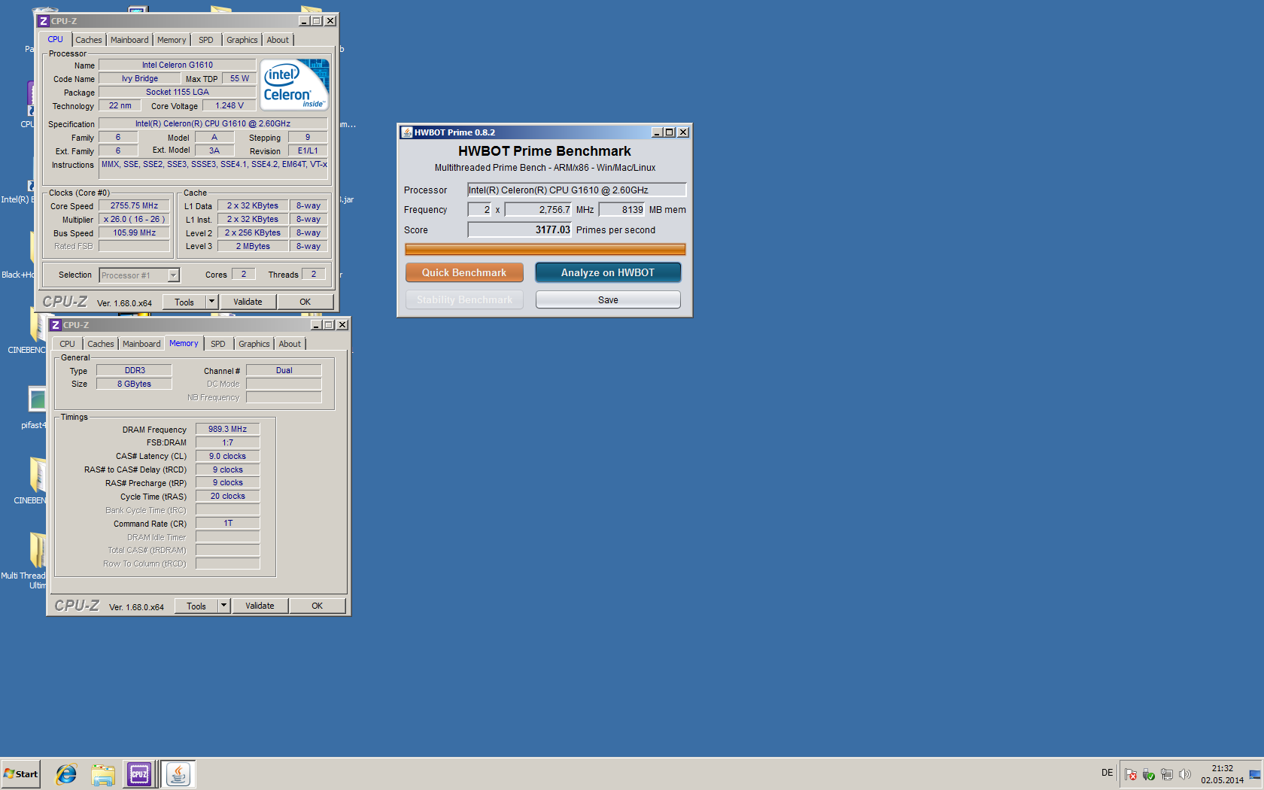Click Code Name value Ivy Bridge
This screenshot has width=1264, height=790.
point(140,78)
